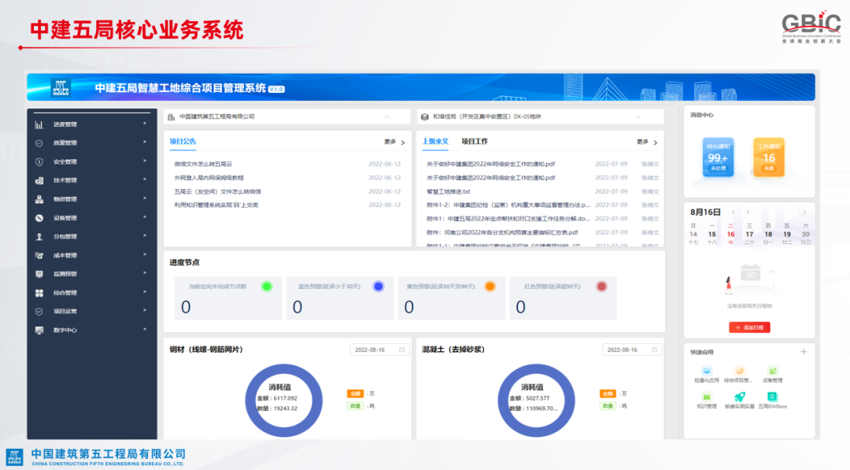This screenshot has width=850, height=470.
Task: Click the red dot on 红色预警 card
Action: click(601, 287)
